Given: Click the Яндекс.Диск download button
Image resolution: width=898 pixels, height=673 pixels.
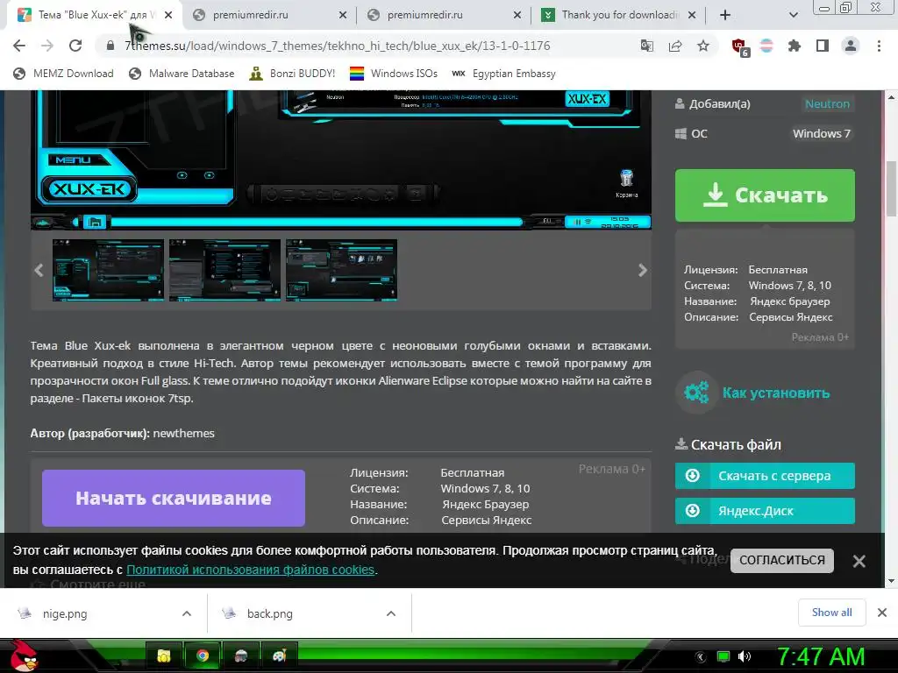Looking at the screenshot, I should point(765,511).
